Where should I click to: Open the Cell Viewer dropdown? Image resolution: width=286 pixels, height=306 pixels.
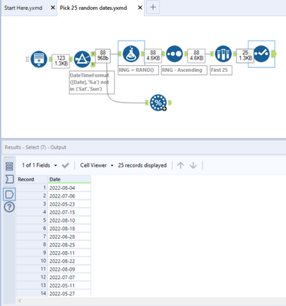tap(97, 165)
